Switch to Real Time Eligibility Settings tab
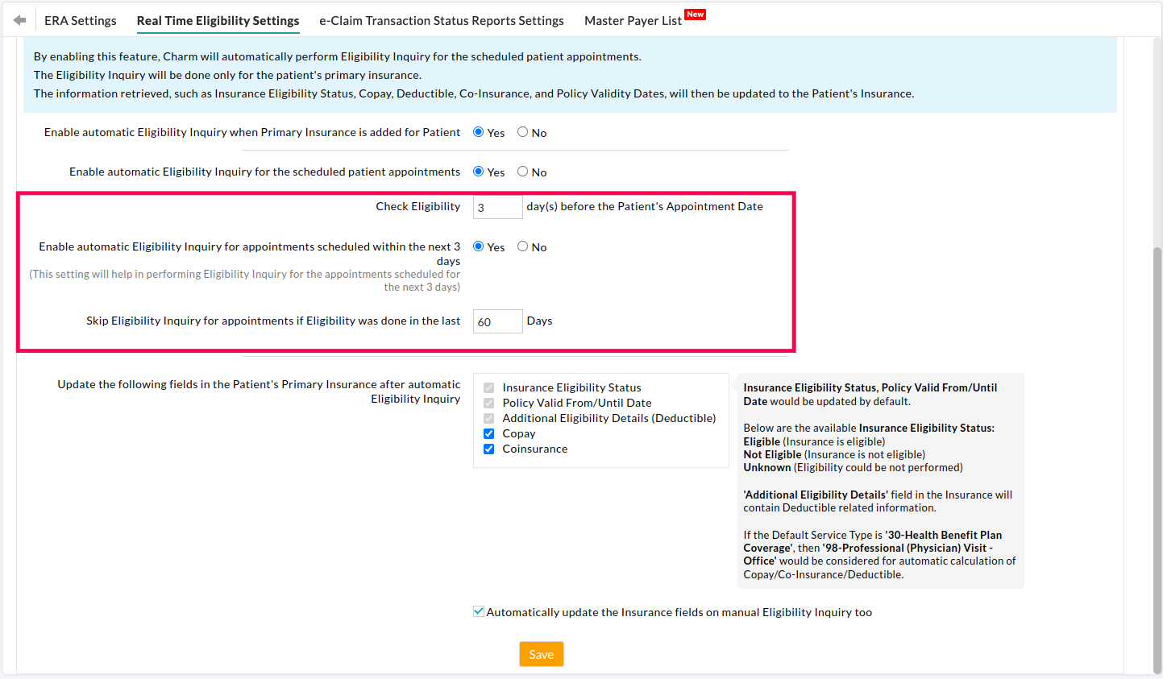1163x679 pixels. [x=218, y=20]
